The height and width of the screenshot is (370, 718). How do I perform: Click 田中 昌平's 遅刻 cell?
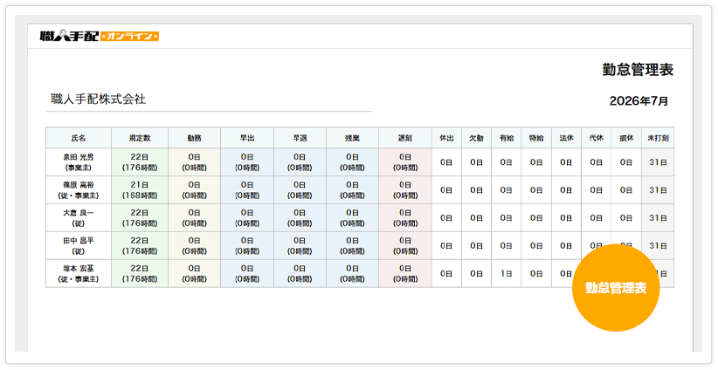click(404, 245)
